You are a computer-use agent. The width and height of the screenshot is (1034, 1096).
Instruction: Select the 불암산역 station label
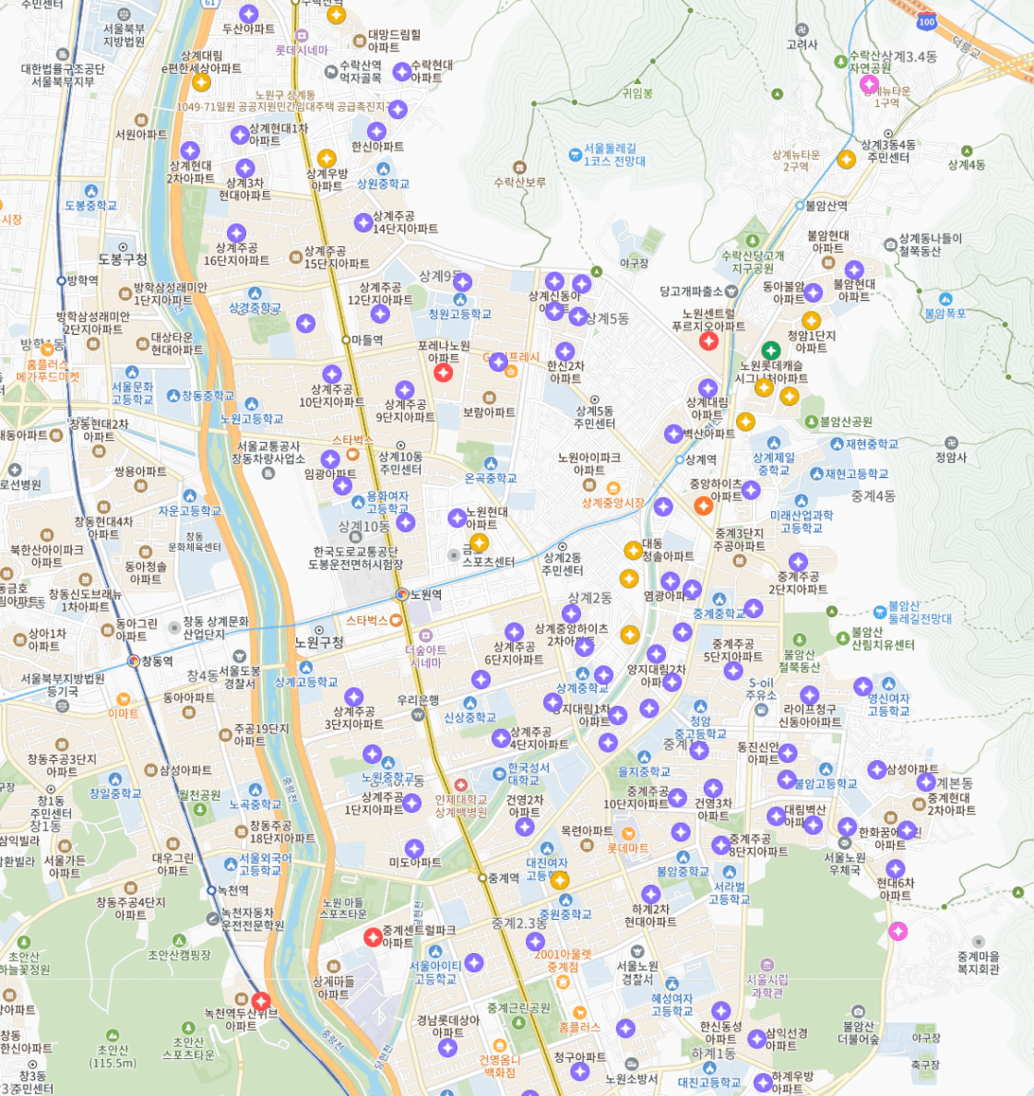point(826,206)
